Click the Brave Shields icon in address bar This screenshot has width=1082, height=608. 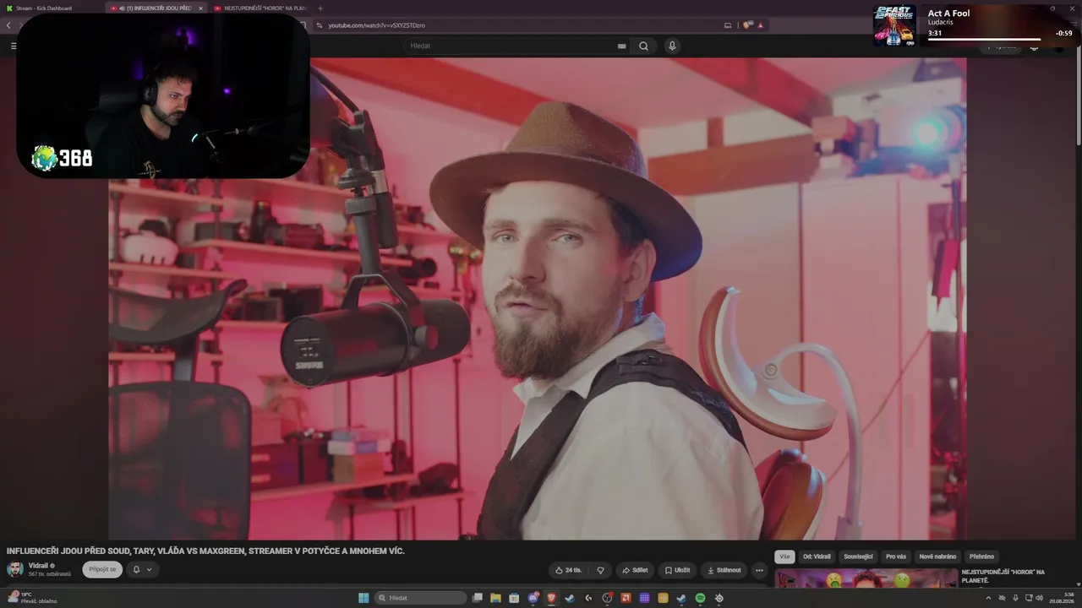coord(747,25)
